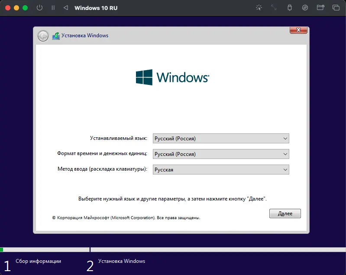The height and width of the screenshot is (275, 346).
Task: Click the Корпорация Майкрософт copyright text
Action: 126,218
